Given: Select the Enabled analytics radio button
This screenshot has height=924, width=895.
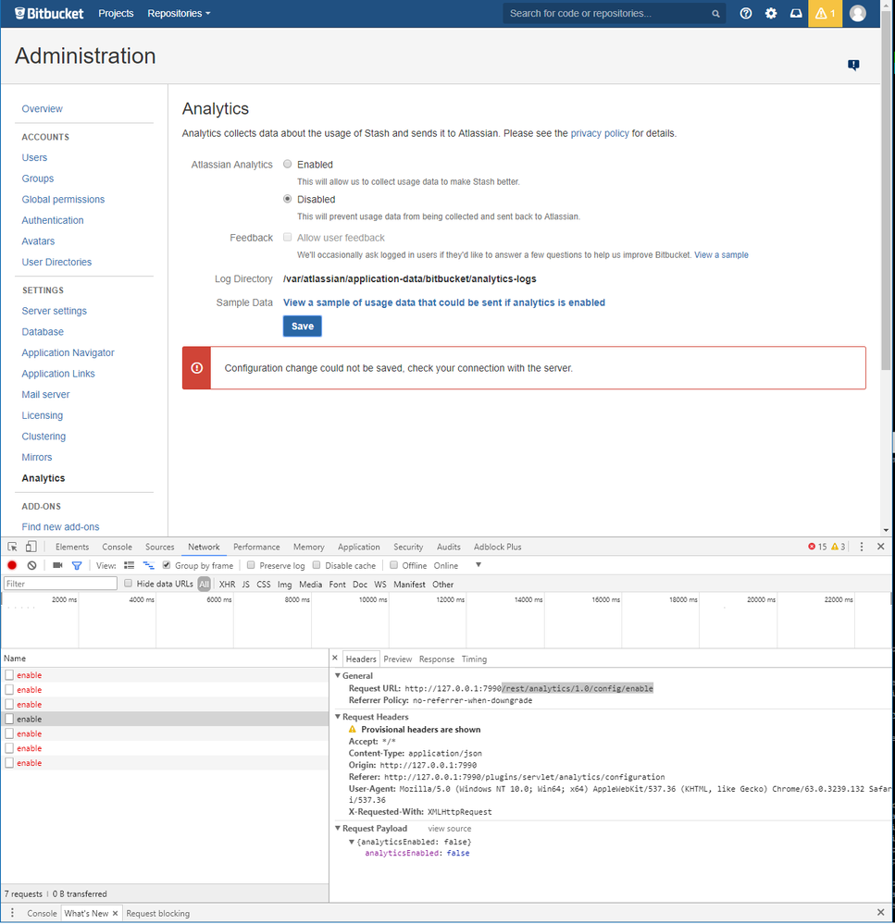Looking at the screenshot, I should [x=287, y=164].
